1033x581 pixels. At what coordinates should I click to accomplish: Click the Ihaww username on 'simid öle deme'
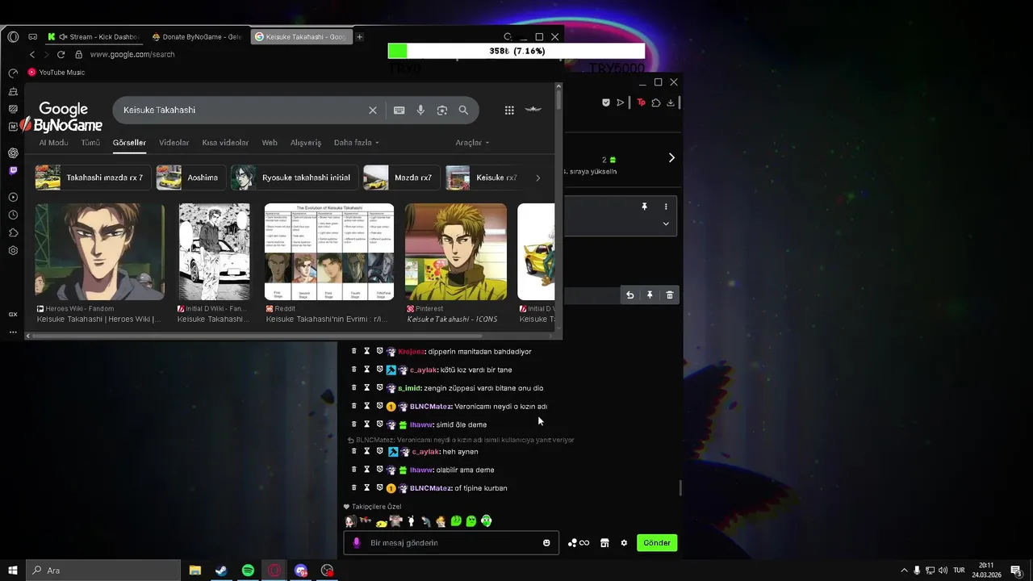tap(420, 424)
